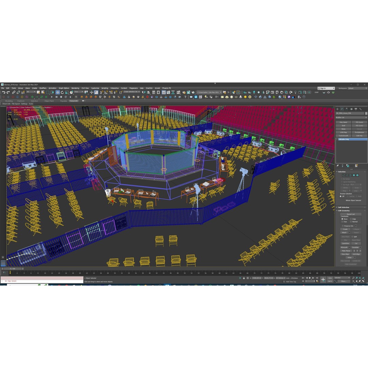The image size is (368, 368).
Task: Open the Rendering menu
Action: point(75,88)
